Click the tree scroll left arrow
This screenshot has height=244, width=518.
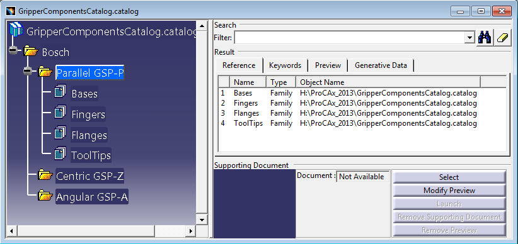tap(11, 231)
